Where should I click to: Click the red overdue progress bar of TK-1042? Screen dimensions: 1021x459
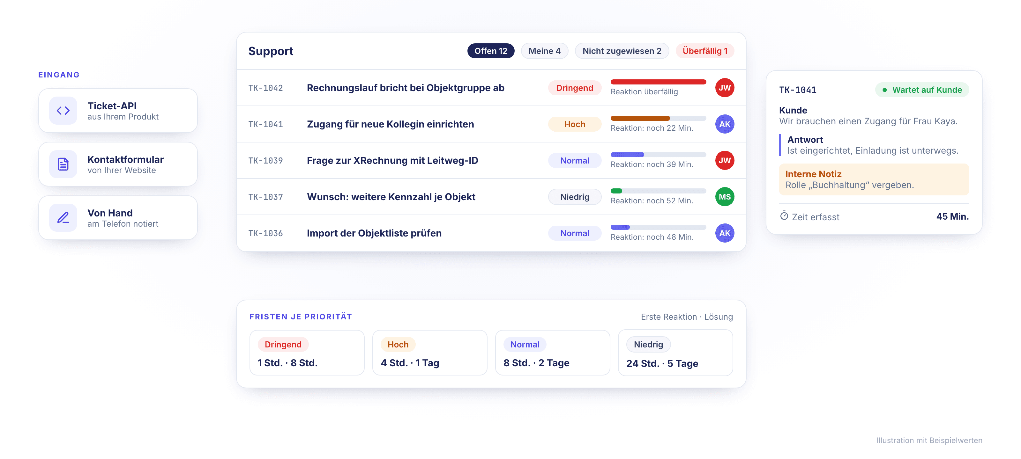pyautogui.click(x=658, y=82)
